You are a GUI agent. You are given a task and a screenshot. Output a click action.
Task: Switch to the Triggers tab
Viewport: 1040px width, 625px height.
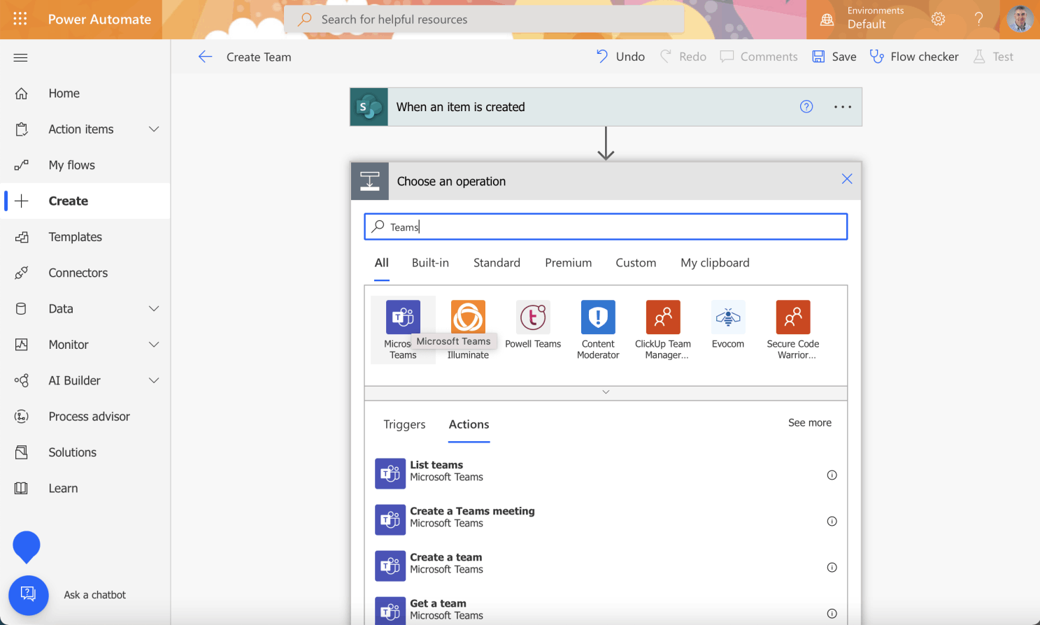[x=404, y=424]
